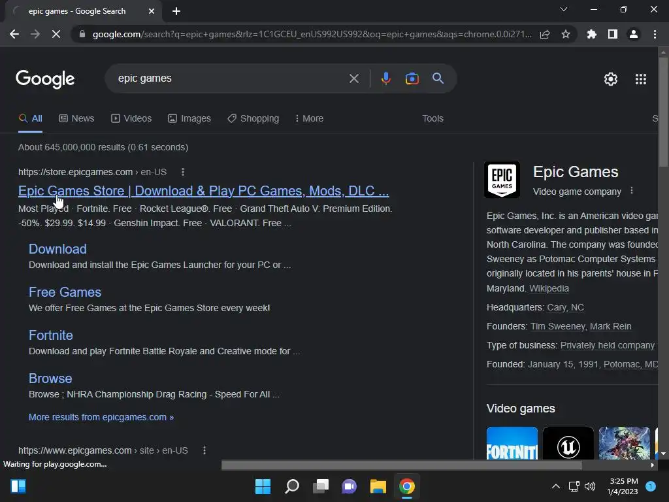This screenshot has width=669, height=502.
Task: Open the third video game thumbnail
Action: coord(624,443)
